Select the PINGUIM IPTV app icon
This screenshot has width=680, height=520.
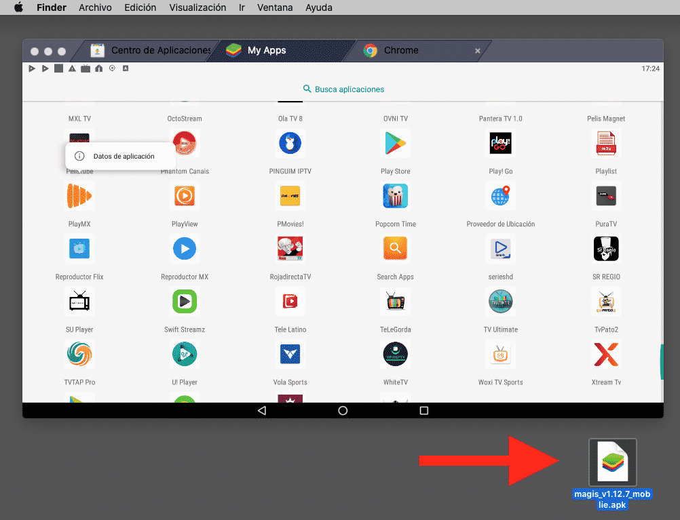pos(290,143)
